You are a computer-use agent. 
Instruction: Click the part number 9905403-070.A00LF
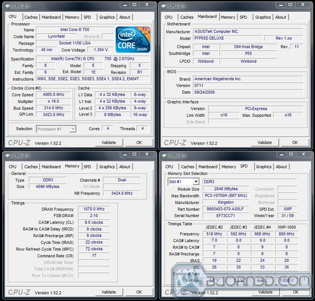pyautogui.click(x=226, y=209)
